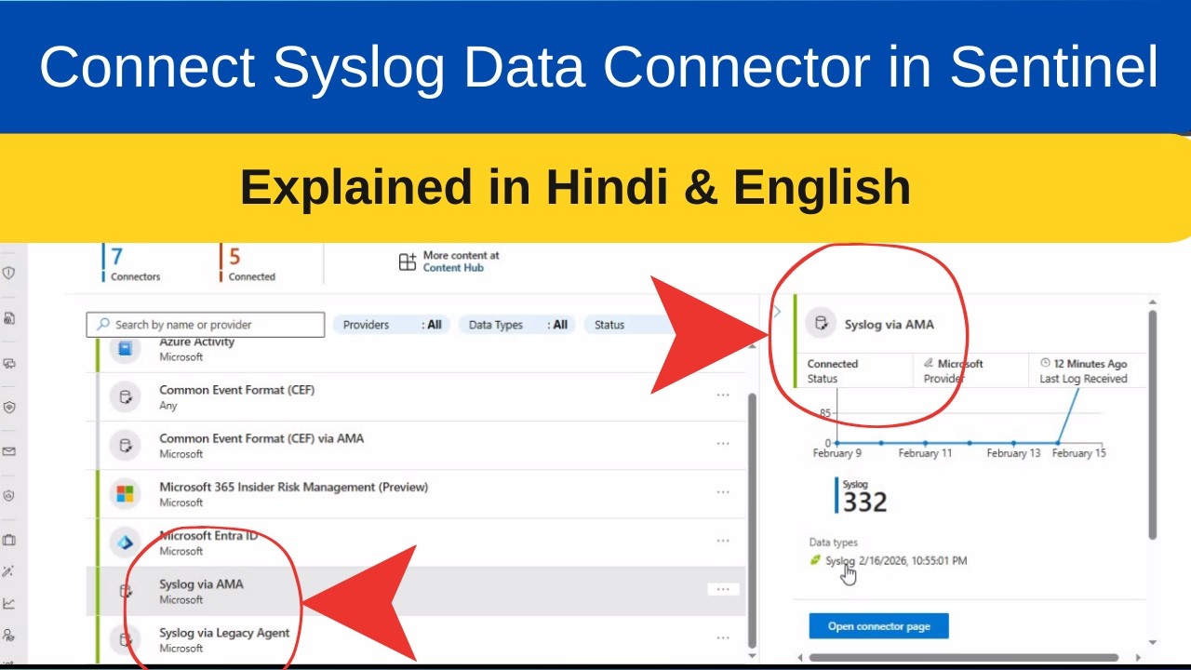This screenshot has width=1191, height=670.
Task: Click the Syslog via AMA icon in details pane
Action: (x=821, y=324)
